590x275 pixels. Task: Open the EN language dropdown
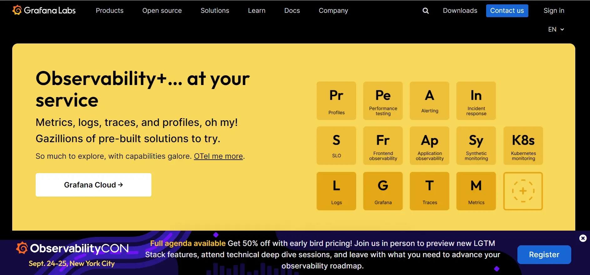click(x=556, y=29)
